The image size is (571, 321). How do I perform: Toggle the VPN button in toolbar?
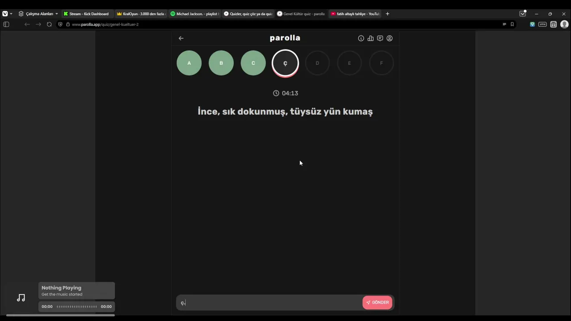[542, 25]
